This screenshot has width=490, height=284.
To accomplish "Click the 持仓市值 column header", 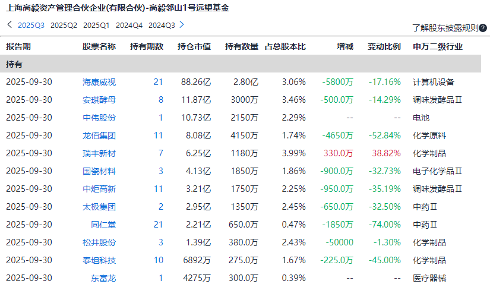I will pyautogui.click(x=194, y=46).
